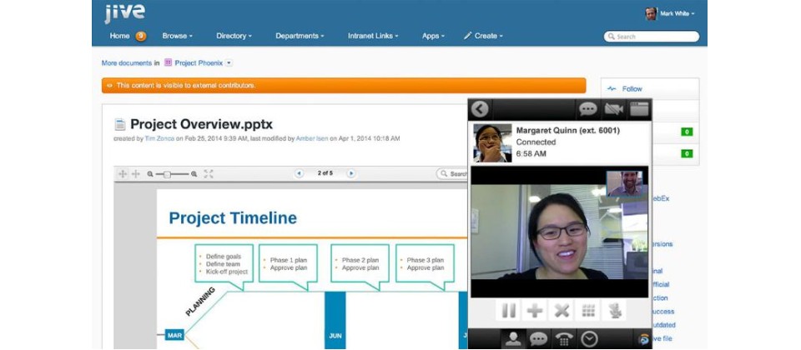Add a participant with the plus button
The height and width of the screenshot is (350, 801).
pos(535,311)
